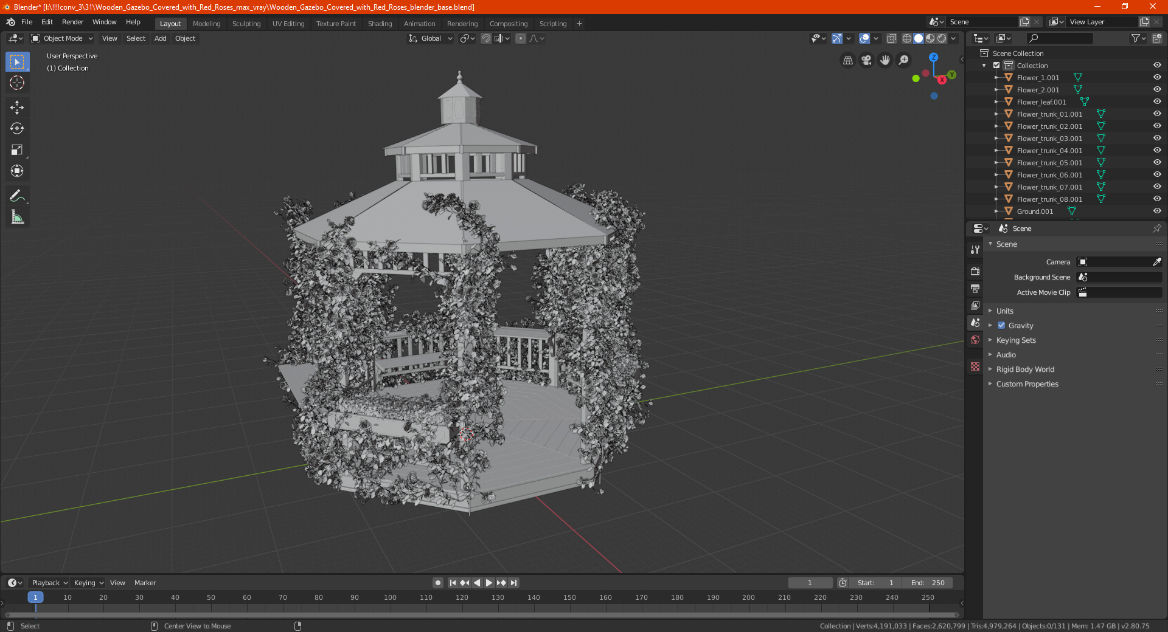Click the timeline Start frame field
The height and width of the screenshot is (632, 1168).
click(875, 583)
